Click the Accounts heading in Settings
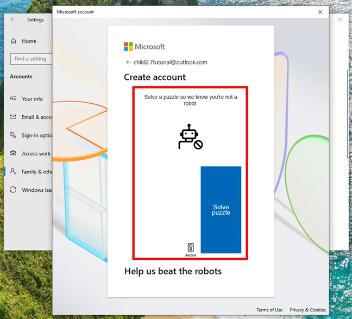 (21, 77)
